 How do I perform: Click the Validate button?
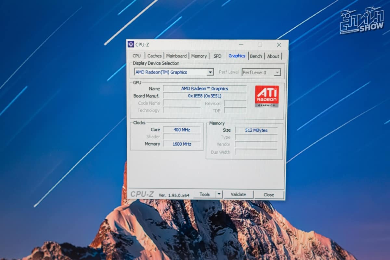coord(238,194)
